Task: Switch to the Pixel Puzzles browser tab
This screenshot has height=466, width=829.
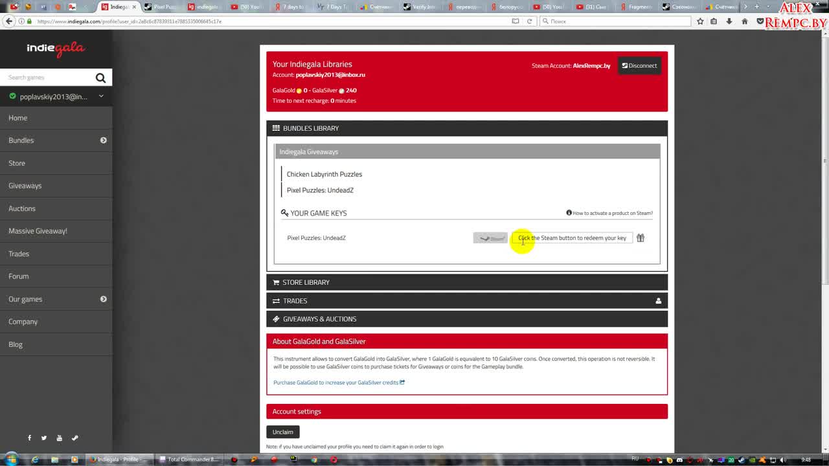Action: (x=162, y=6)
